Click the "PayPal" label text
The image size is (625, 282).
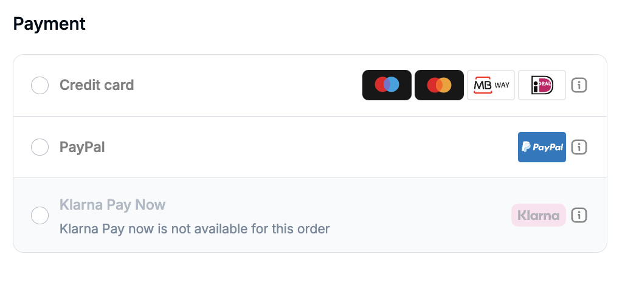(x=82, y=147)
